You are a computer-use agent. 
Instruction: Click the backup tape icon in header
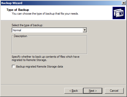[119, 13]
